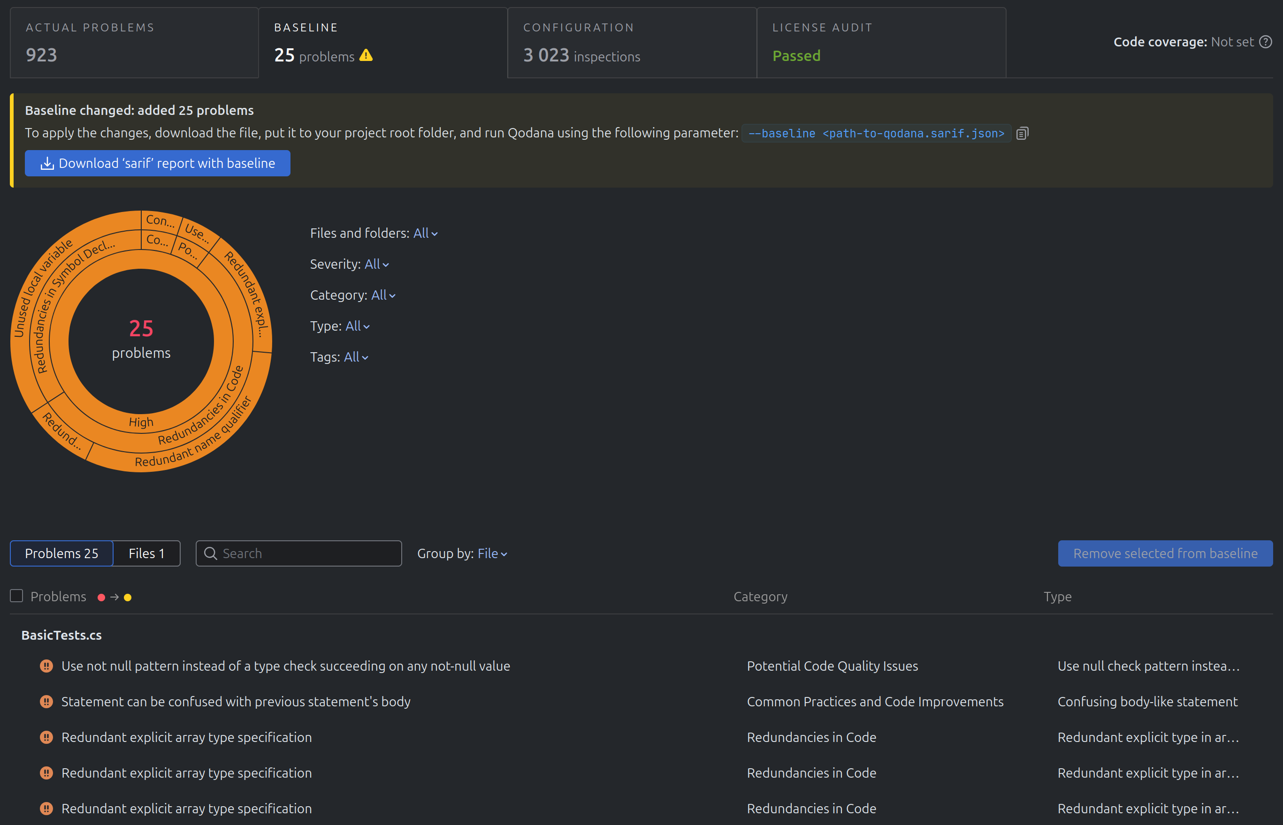Click the Type column header

pos(1057,596)
